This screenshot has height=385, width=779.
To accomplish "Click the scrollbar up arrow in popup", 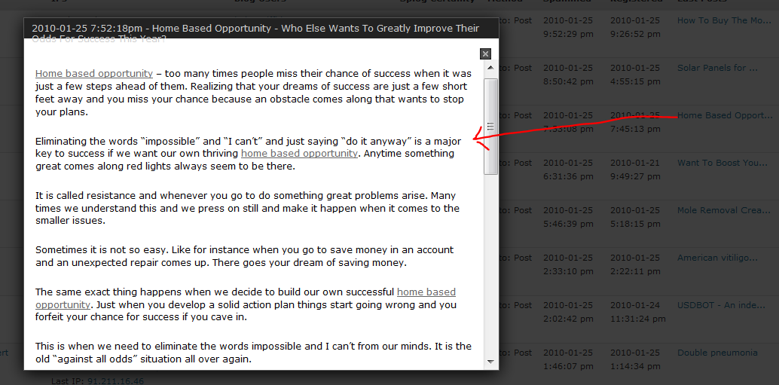I will (x=490, y=68).
